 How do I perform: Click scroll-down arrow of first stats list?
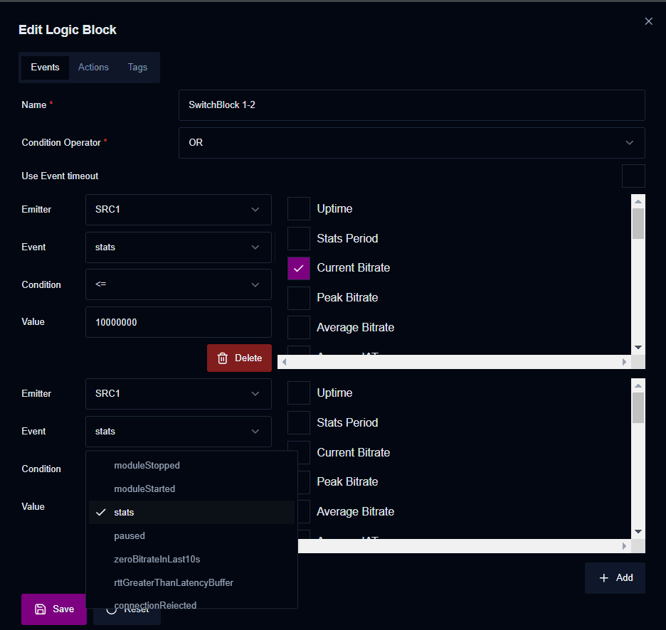pos(638,347)
